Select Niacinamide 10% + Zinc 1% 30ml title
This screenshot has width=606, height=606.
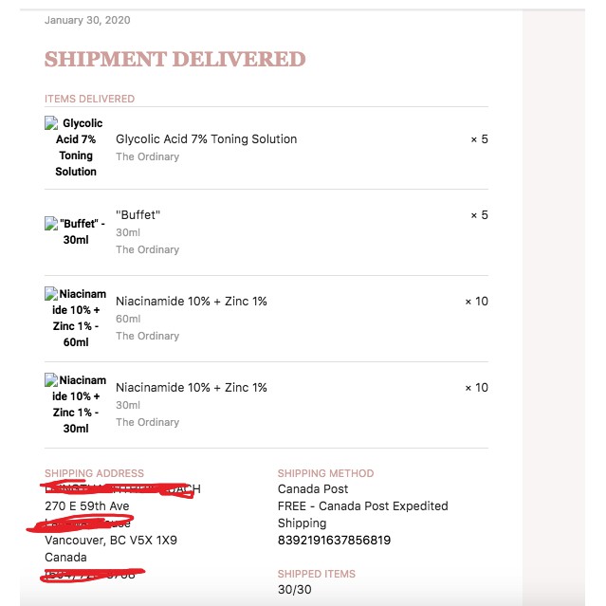192,388
